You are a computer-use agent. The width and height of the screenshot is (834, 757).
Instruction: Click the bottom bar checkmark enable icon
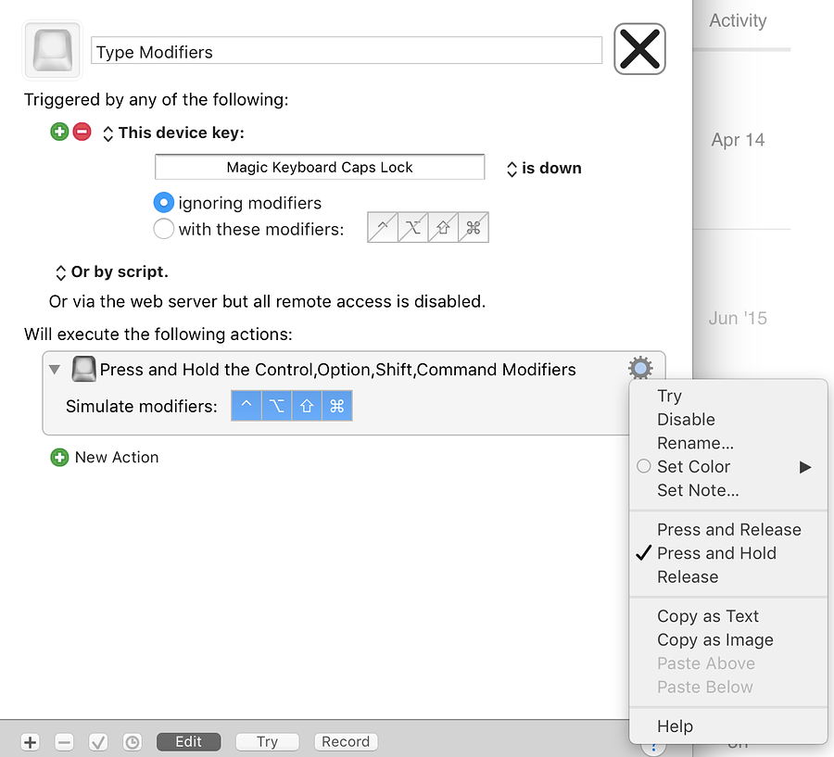click(98, 741)
